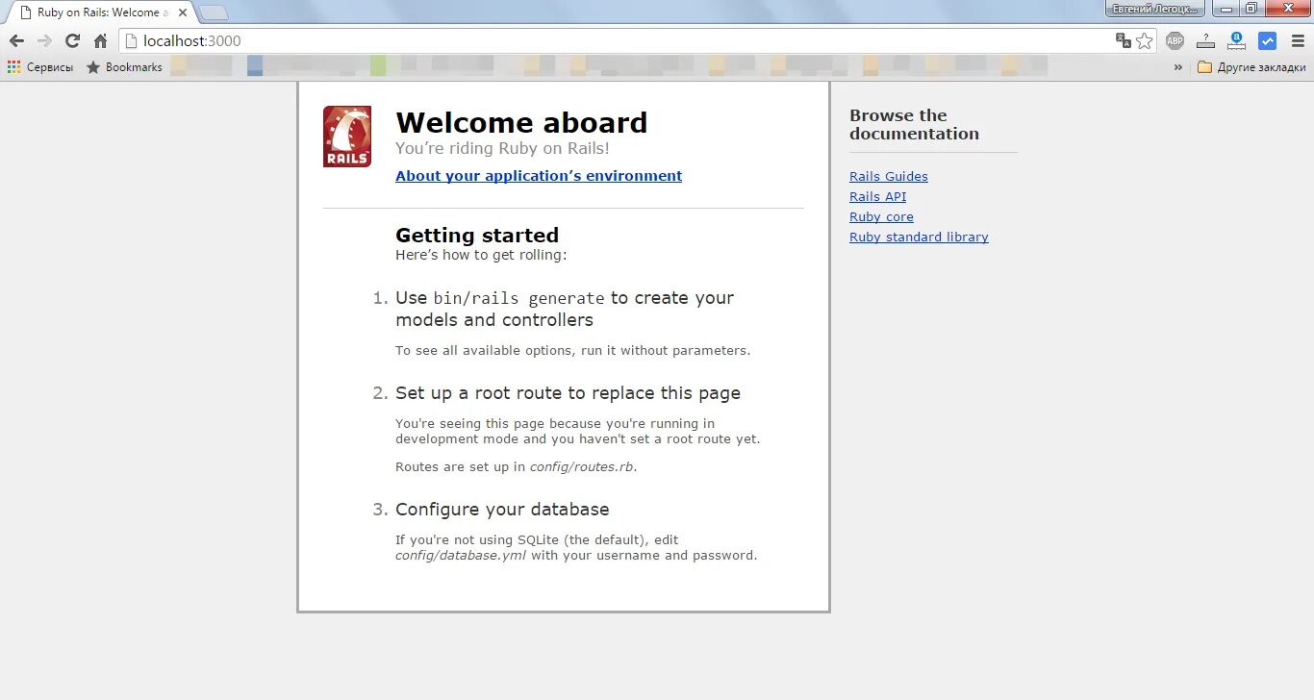This screenshot has height=700, width=1314.
Task: Click the Getting started heading
Action: pos(477,236)
